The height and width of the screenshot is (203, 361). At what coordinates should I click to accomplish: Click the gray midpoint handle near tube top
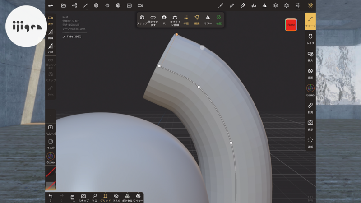pyautogui.click(x=202, y=47)
